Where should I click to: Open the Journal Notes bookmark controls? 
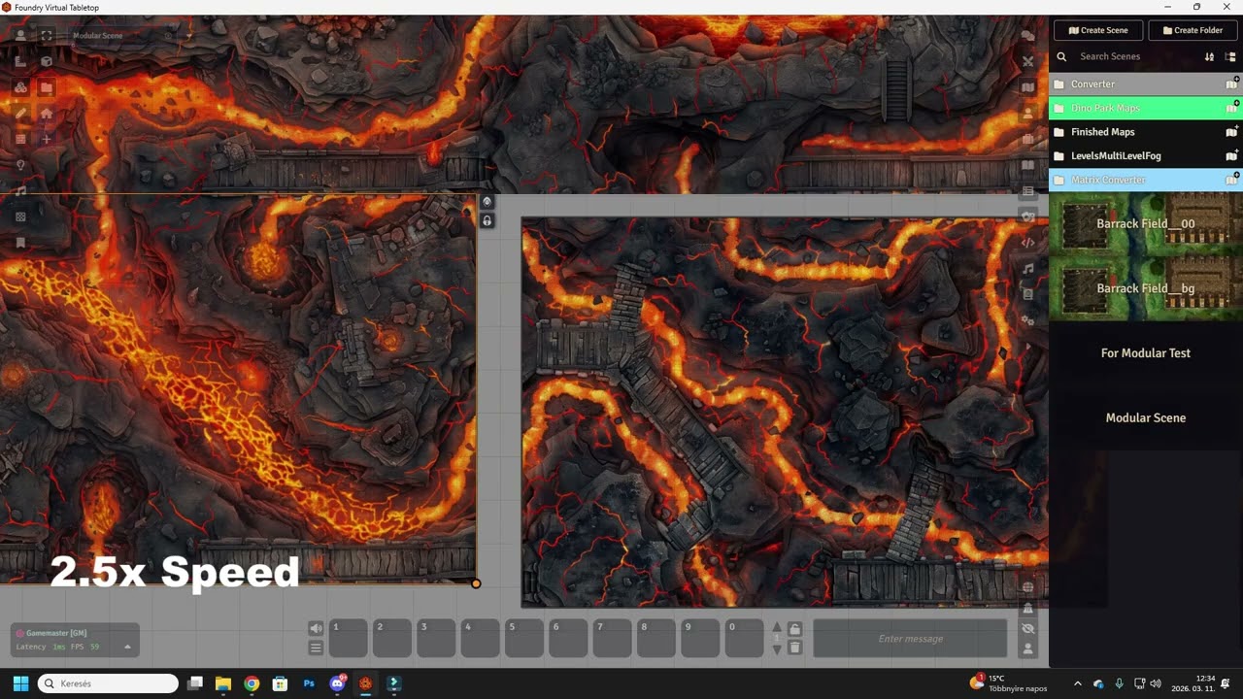(x=20, y=243)
